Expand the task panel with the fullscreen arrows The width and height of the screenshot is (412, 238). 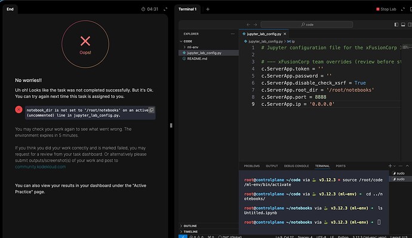pyautogui.click(x=165, y=9)
